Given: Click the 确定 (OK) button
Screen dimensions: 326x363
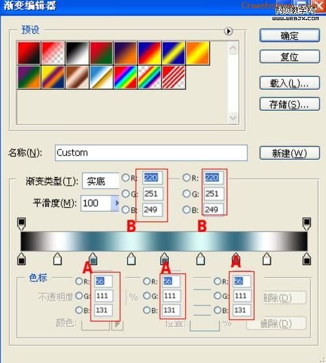Looking at the screenshot, I should (289, 35).
